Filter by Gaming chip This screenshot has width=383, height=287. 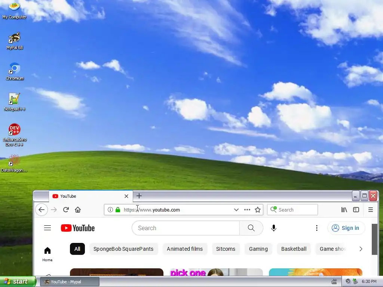(x=258, y=249)
